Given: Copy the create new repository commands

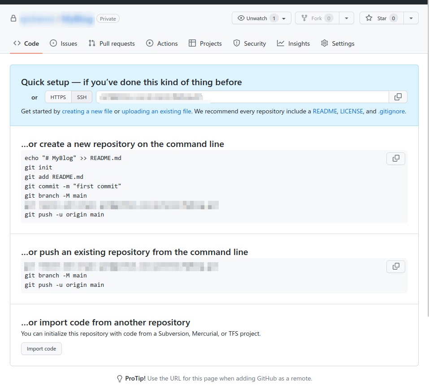Looking at the screenshot, I should tap(396, 158).
